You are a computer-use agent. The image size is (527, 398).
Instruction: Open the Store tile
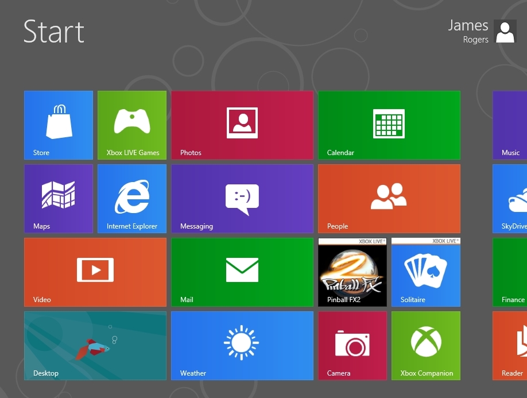click(59, 125)
